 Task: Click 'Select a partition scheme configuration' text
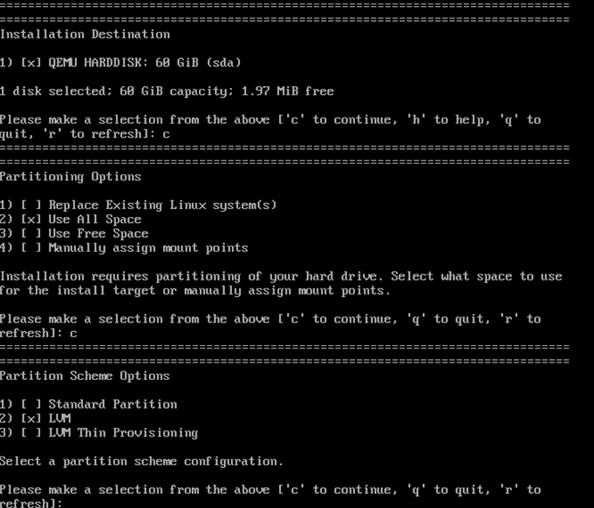pos(141,461)
